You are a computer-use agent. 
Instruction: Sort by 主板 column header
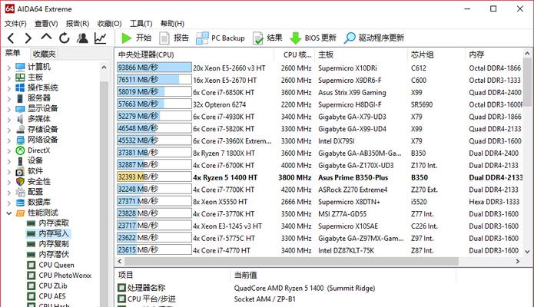coord(360,54)
